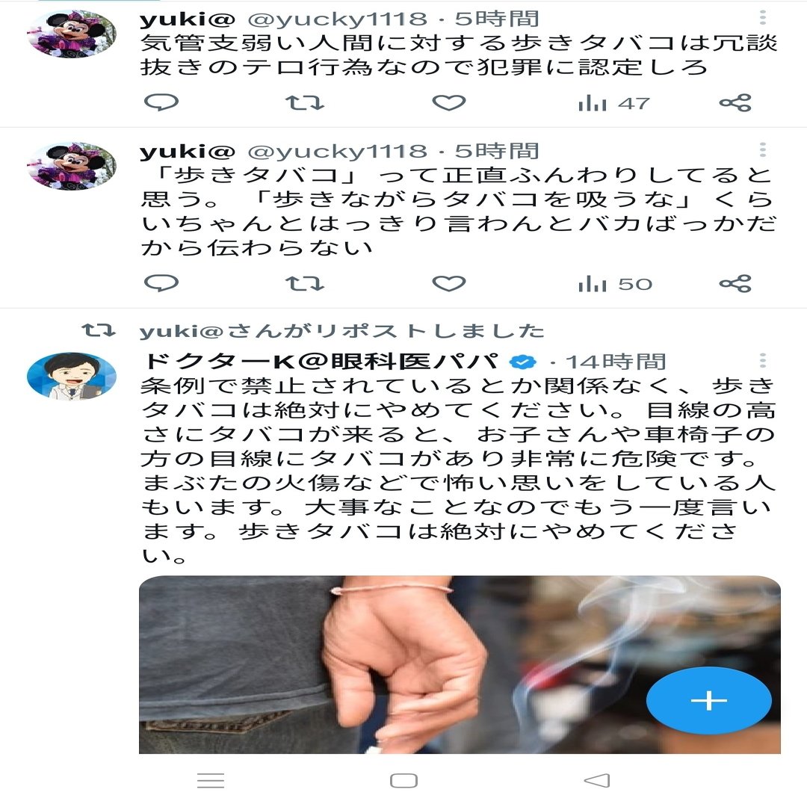The width and height of the screenshot is (807, 807).
Task: Repost the first yuki@ tweet
Action: click(x=305, y=103)
